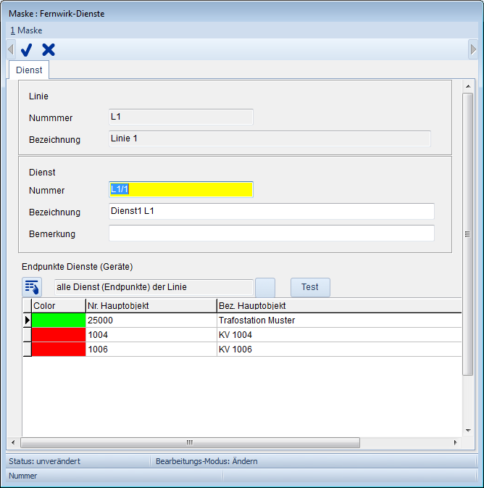Viewport: 484px width, 488px height.
Task: Select the green color cell of row 25000
Action: 59,320
